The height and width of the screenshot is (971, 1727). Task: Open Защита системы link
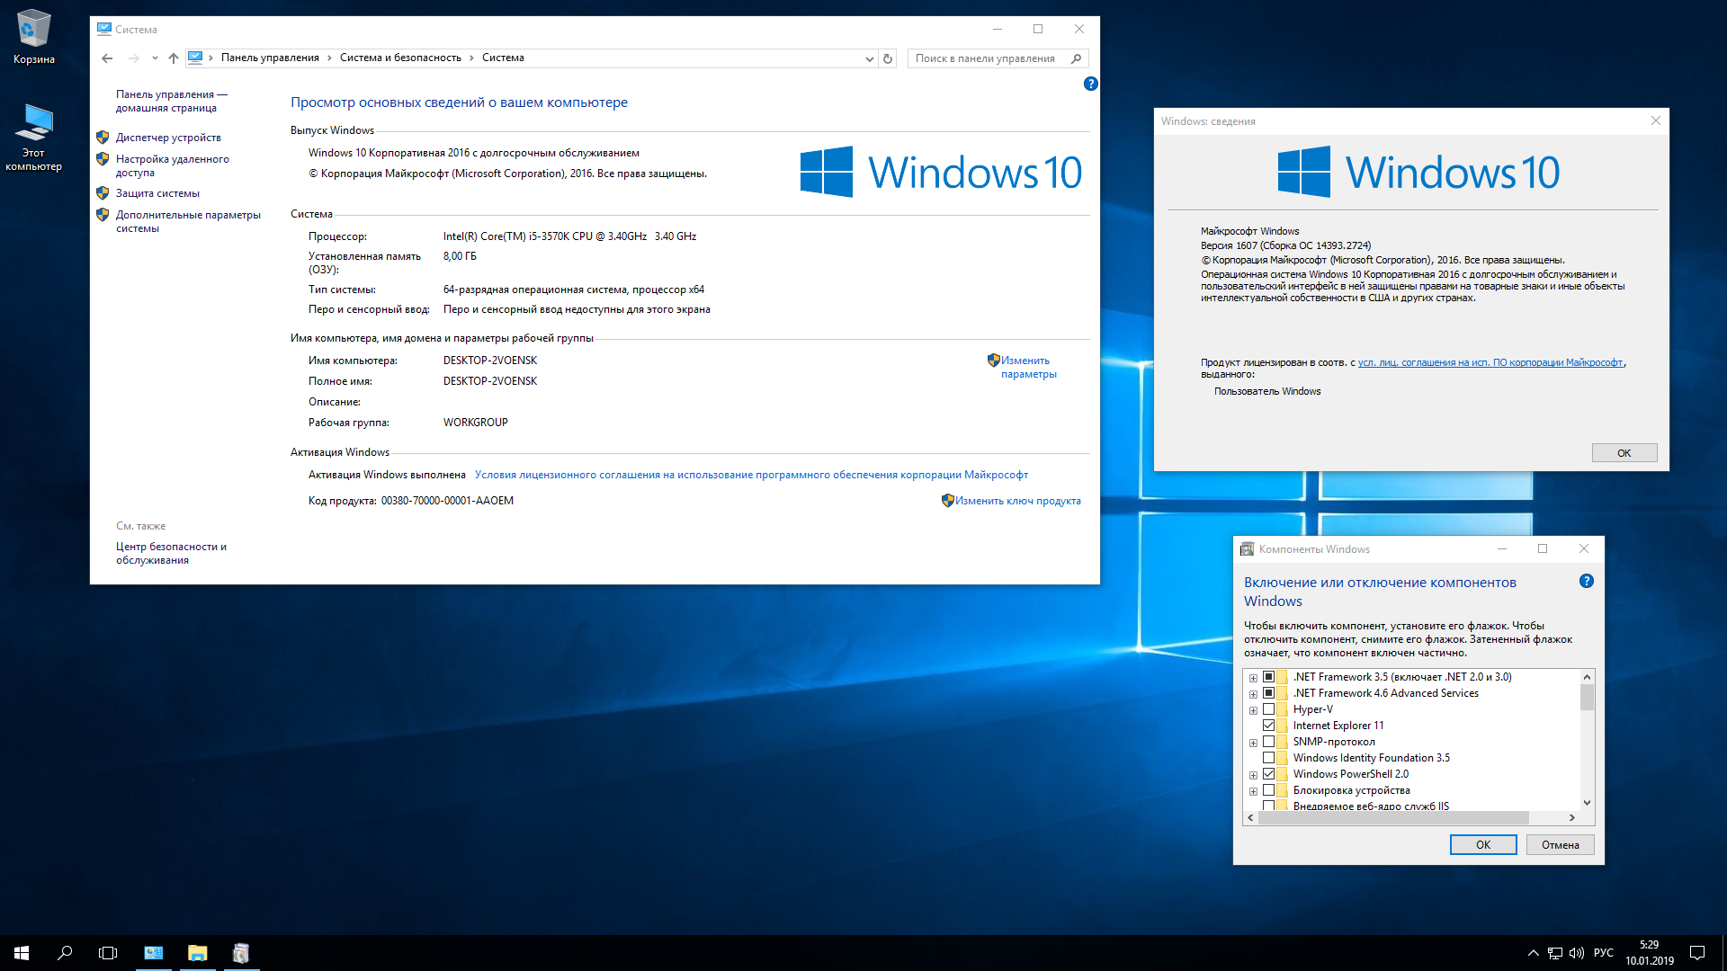[x=157, y=193]
